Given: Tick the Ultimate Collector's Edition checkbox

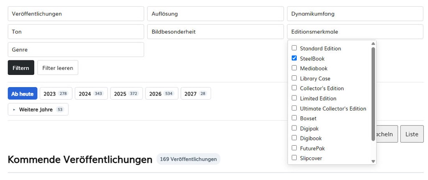Looking at the screenshot, I should pos(294,108).
